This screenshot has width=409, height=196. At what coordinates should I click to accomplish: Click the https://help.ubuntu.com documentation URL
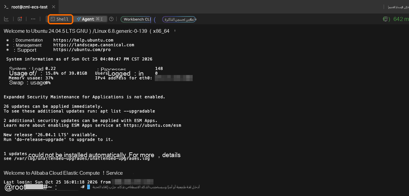83,40
